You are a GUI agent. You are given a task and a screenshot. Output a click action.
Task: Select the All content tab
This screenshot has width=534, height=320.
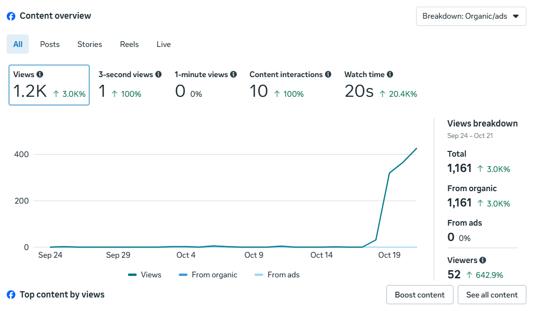click(18, 44)
